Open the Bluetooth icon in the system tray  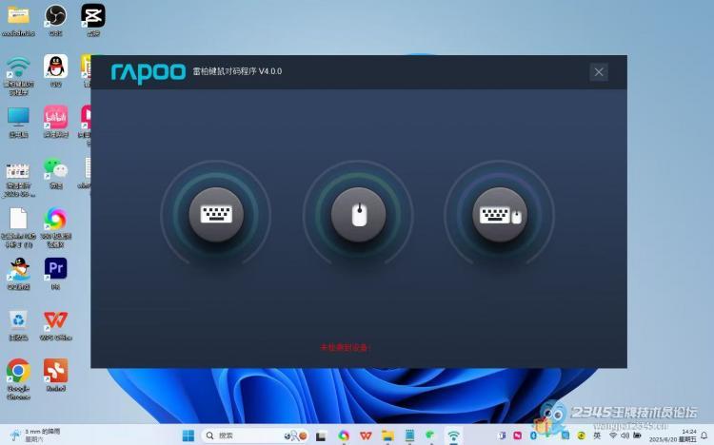point(534,435)
